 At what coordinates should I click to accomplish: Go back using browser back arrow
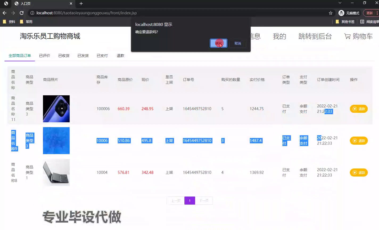[5, 13]
